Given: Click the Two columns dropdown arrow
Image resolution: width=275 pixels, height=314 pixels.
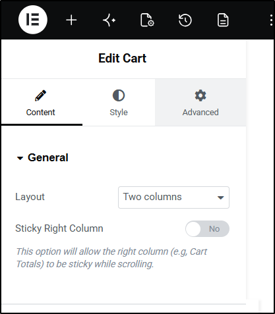Looking at the screenshot, I should coord(220,197).
